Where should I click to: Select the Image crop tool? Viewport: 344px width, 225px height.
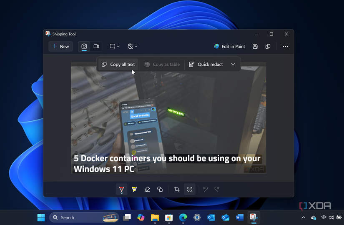(177, 189)
